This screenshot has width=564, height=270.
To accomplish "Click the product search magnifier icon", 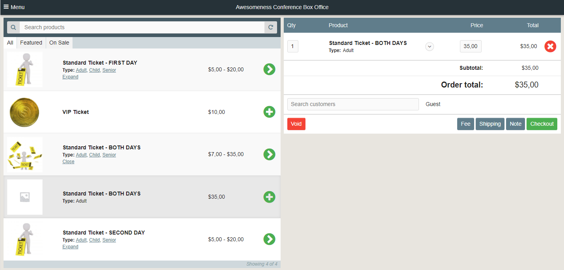I will point(13,27).
